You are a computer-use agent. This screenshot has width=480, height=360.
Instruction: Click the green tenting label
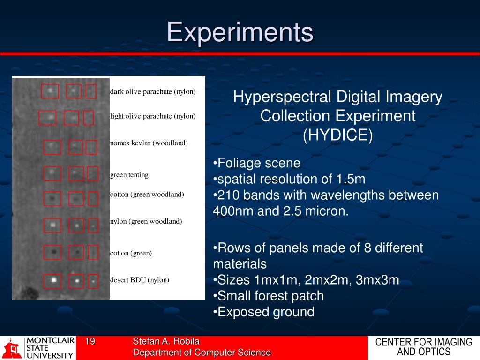(129, 175)
